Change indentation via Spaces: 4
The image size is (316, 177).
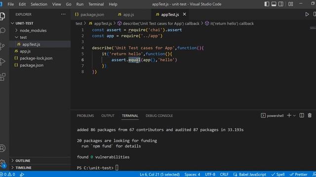(x=192, y=175)
